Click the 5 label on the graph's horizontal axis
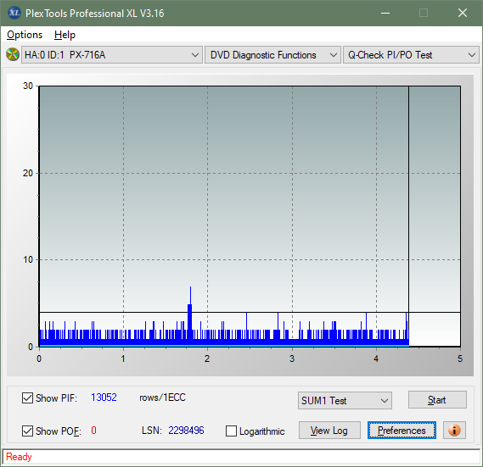This screenshot has width=483, height=467. (x=460, y=359)
